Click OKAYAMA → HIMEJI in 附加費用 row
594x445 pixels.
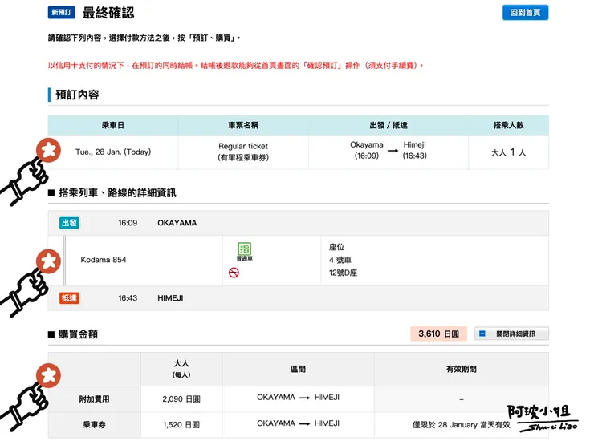pos(298,398)
